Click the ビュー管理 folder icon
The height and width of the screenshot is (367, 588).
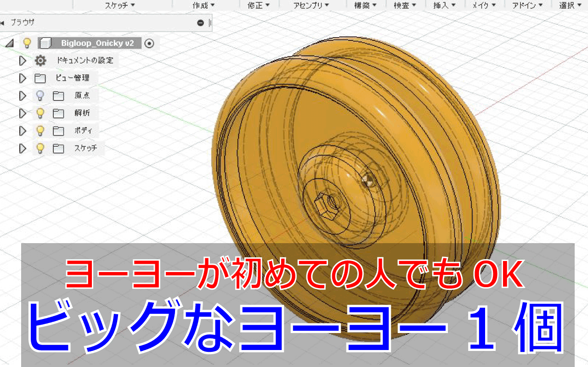pyautogui.click(x=40, y=78)
